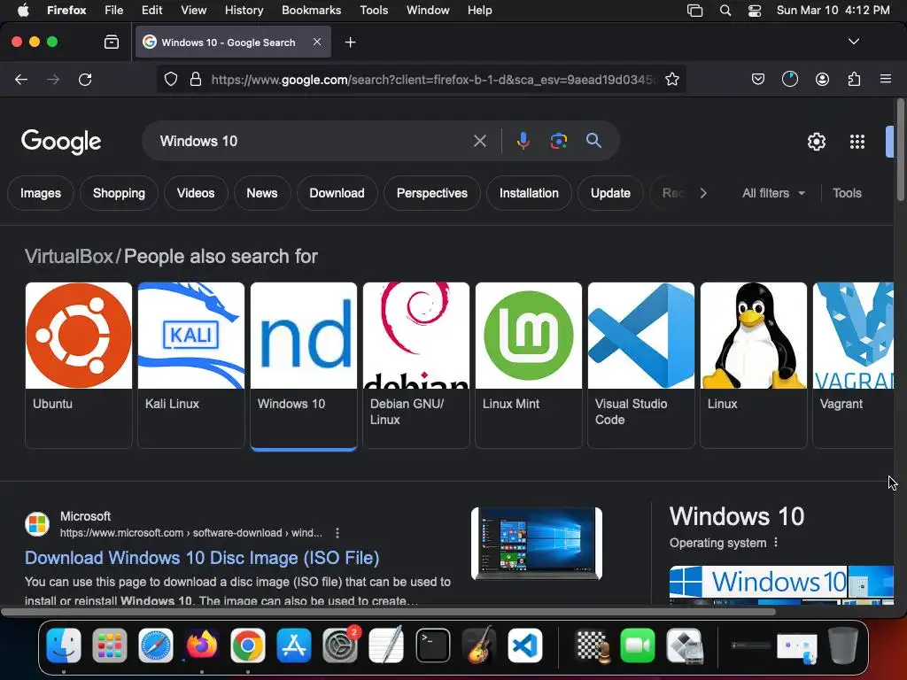The width and height of the screenshot is (907, 680).
Task: Open the Bookmarks menu
Action: pos(311,11)
